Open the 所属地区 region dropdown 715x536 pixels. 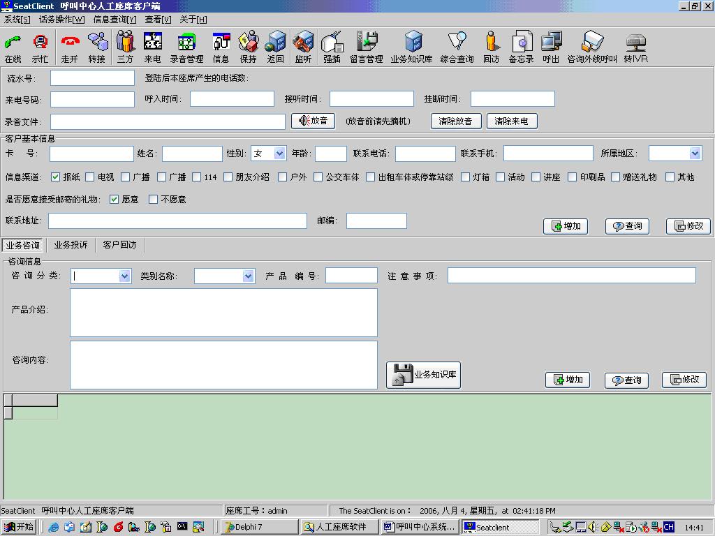[x=695, y=154]
